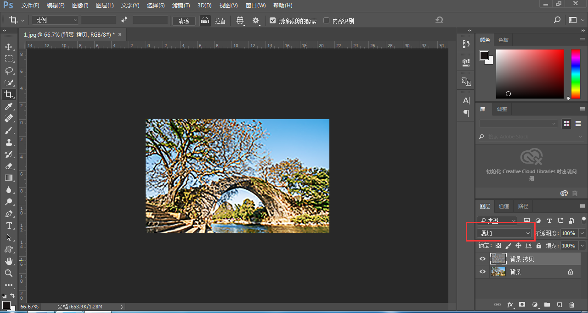Open the 比例 crop ratio dropdown
This screenshot has width=588, height=313.
point(56,20)
